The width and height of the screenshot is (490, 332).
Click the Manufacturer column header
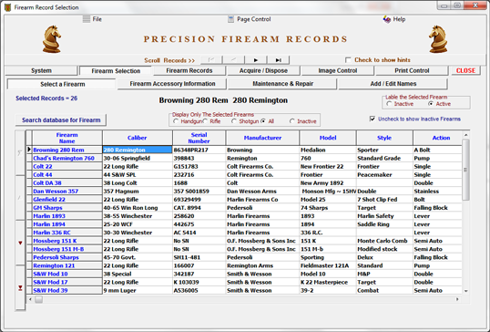coord(262,138)
